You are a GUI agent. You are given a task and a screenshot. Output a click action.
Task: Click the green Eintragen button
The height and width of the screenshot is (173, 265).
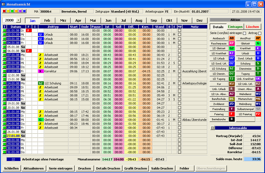tap(235, 27)
